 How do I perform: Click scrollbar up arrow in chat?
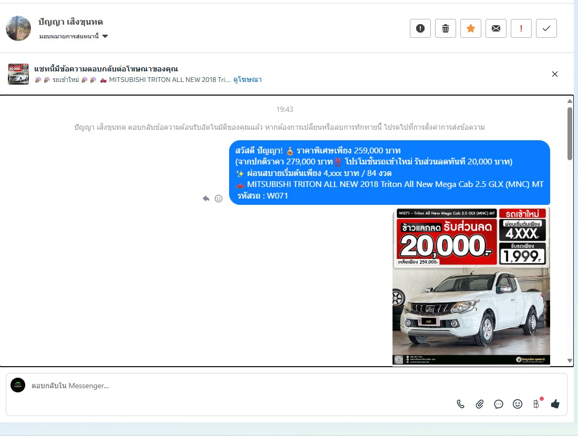coord(570,101)
